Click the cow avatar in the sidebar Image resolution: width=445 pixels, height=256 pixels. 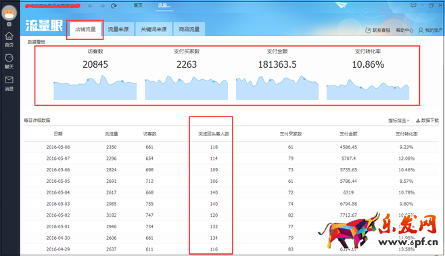9,13
